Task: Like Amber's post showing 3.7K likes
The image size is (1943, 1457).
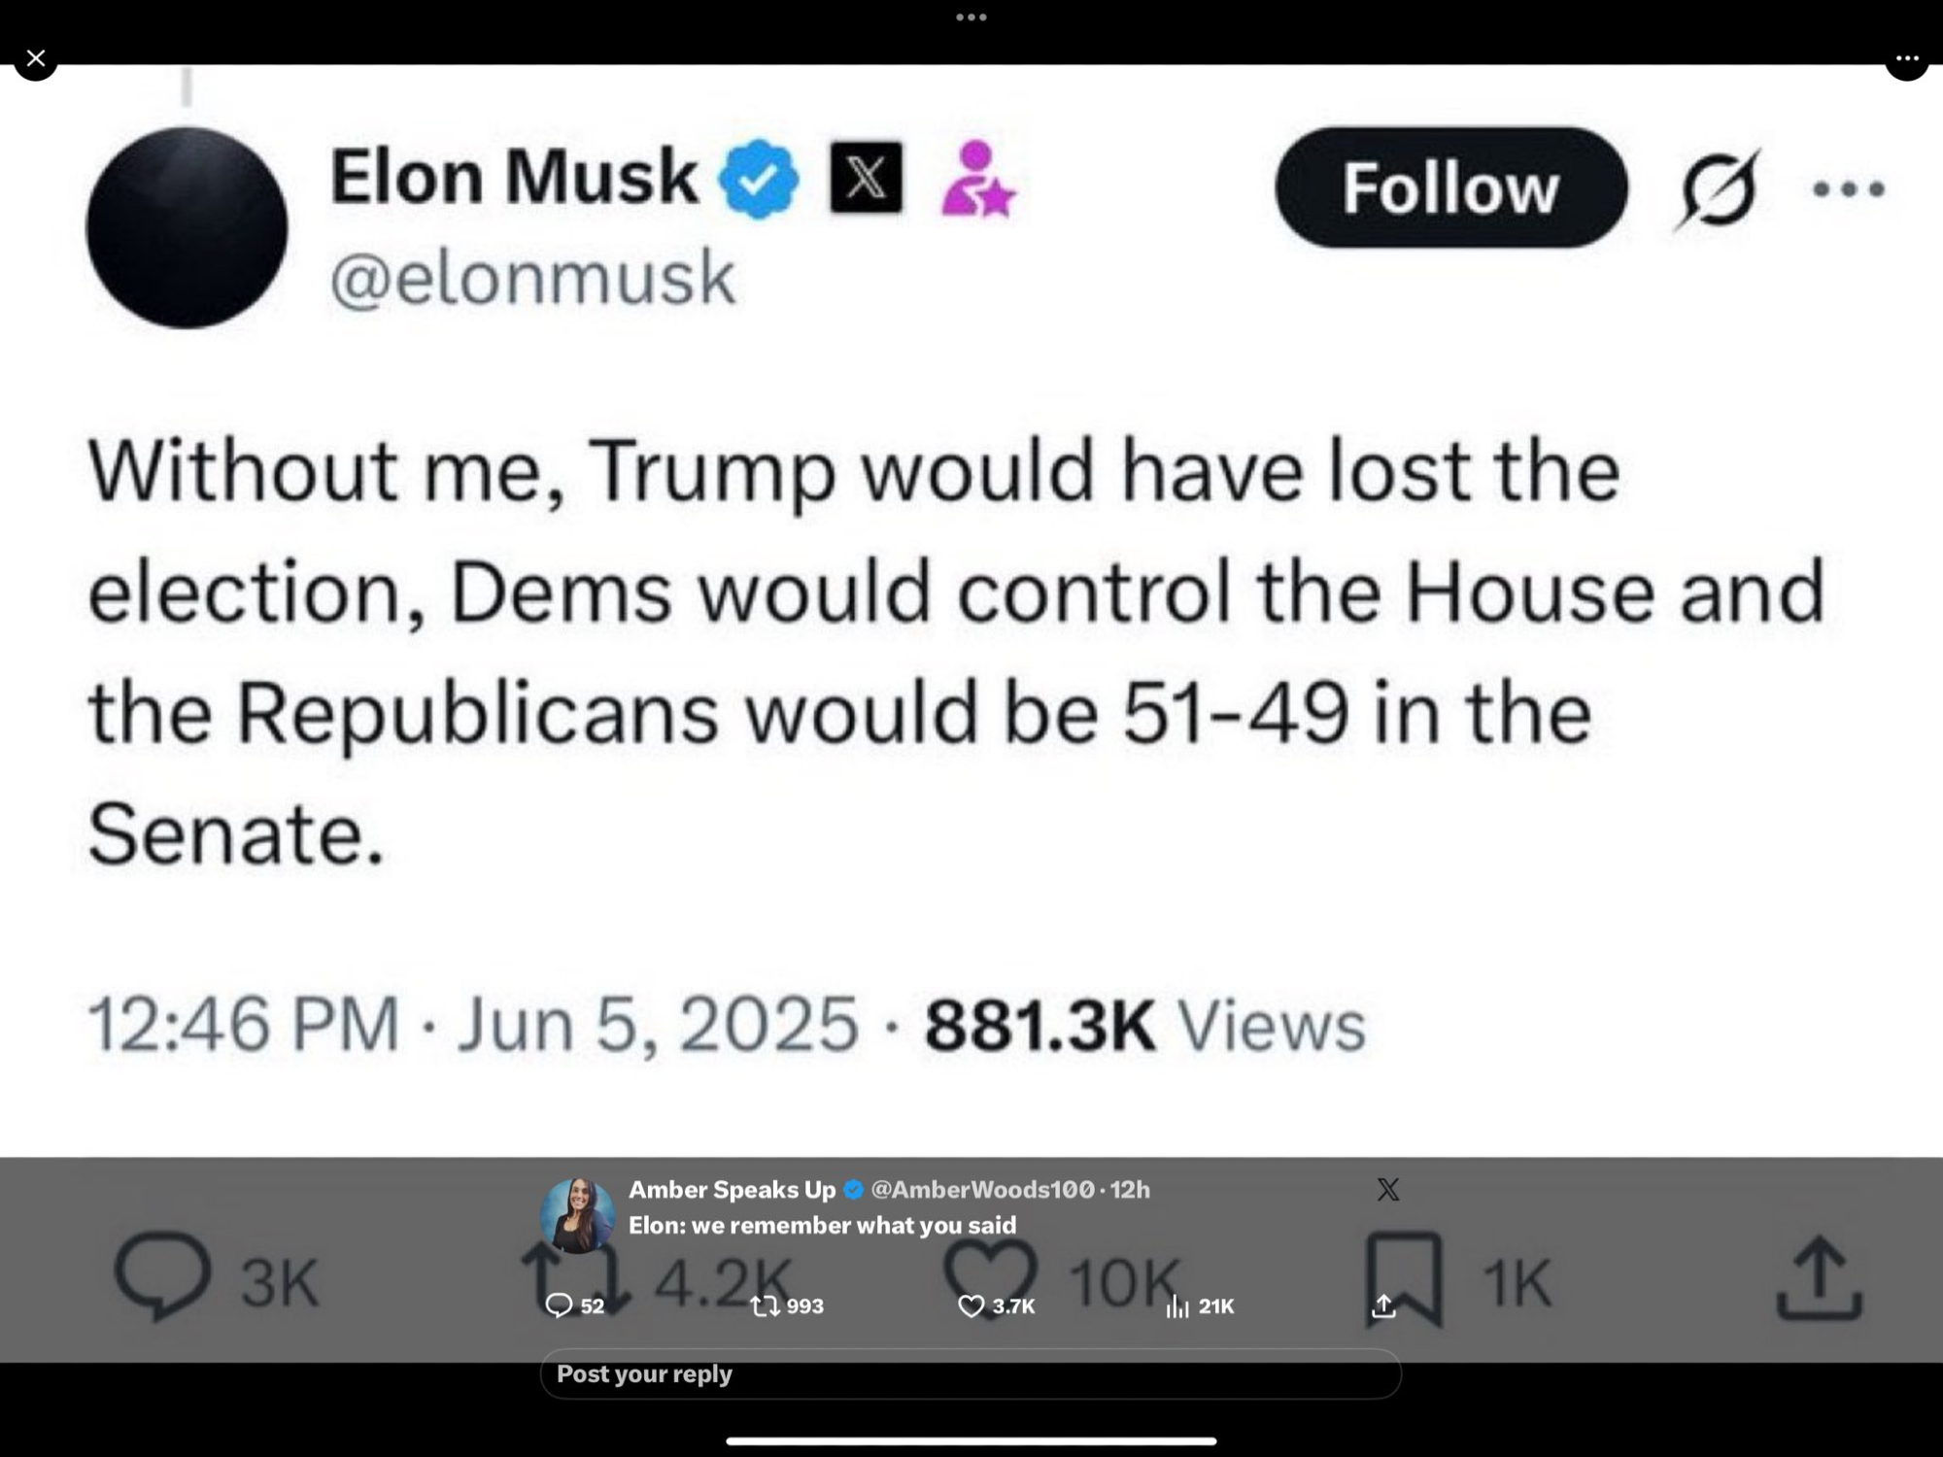Action: click(971, 1306)
